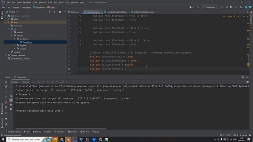253x142 pixels.
Task: Open the Problems tool window
Action: [59, 132]
